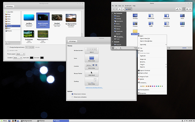Select Trash in the file manager sidebar
Screen dimensions: 195x122
click(x=118, y=39)
